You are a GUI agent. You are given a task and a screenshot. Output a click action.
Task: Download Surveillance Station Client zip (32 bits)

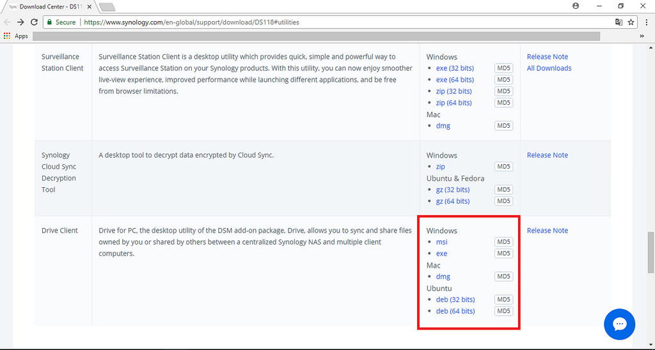point(454,91)
